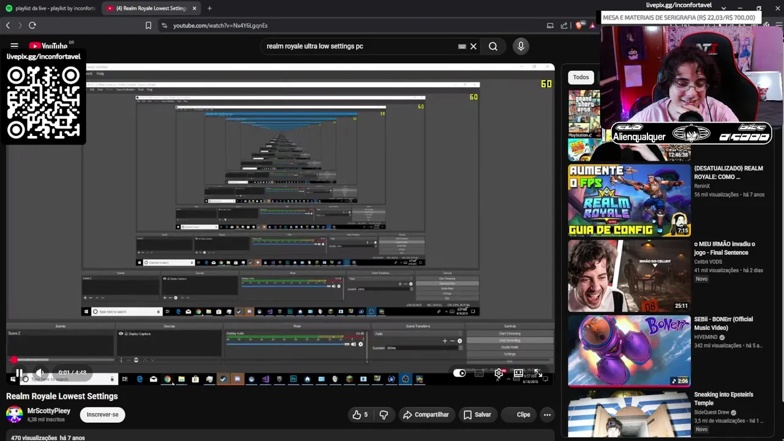This screenshot has height=441, width=784.
Task: Open the Brave Rewards triangle icon
Action: [x=592, y=25]
